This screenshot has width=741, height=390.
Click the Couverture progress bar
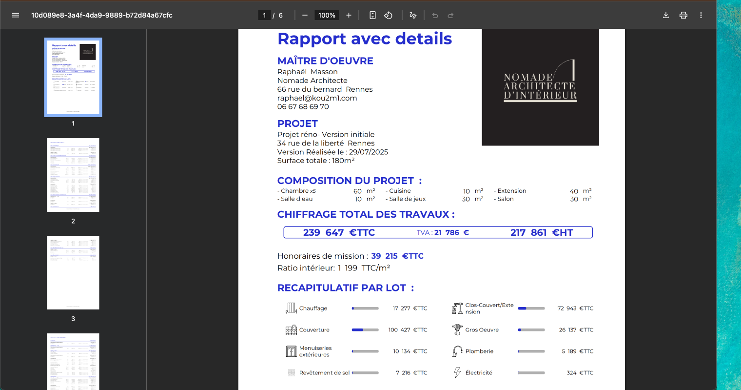click(x=365, y=330)
